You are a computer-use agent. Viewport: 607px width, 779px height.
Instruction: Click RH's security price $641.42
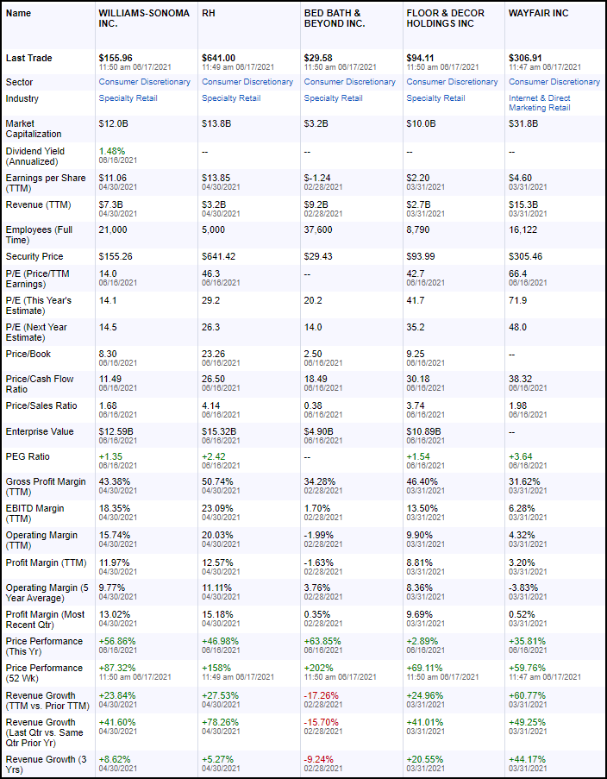[x=218, y=257]
